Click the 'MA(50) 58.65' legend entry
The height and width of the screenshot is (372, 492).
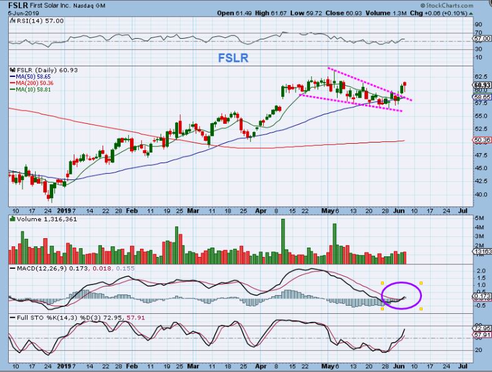(x=33, y=77)
